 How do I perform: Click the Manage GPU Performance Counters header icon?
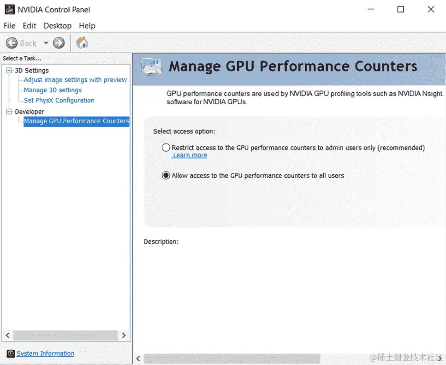pyautogui.click(x=151, y=67)
